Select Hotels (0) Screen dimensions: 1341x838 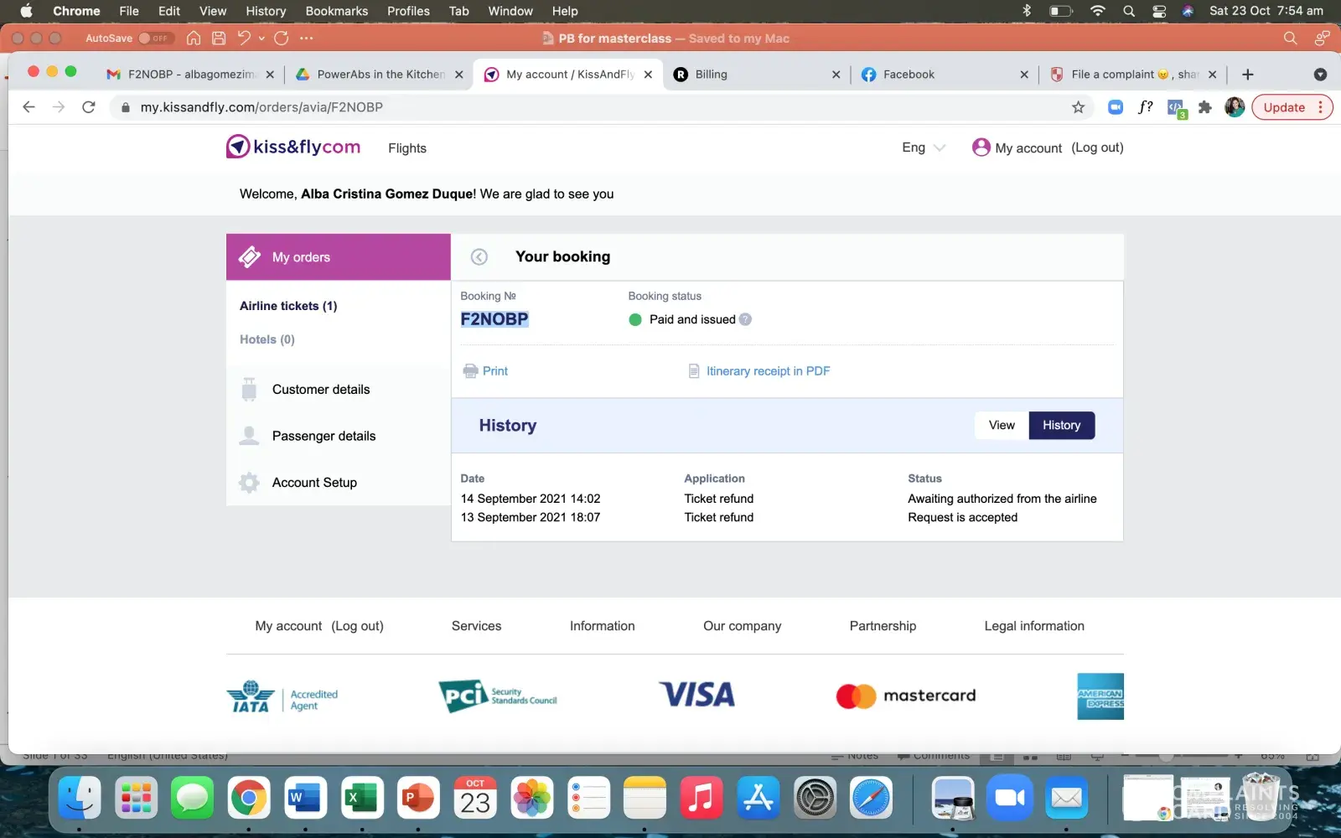[267, 339]
